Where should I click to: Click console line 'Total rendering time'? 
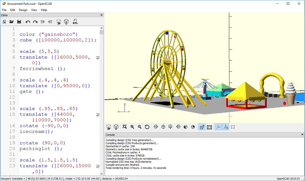pos(136,168)
